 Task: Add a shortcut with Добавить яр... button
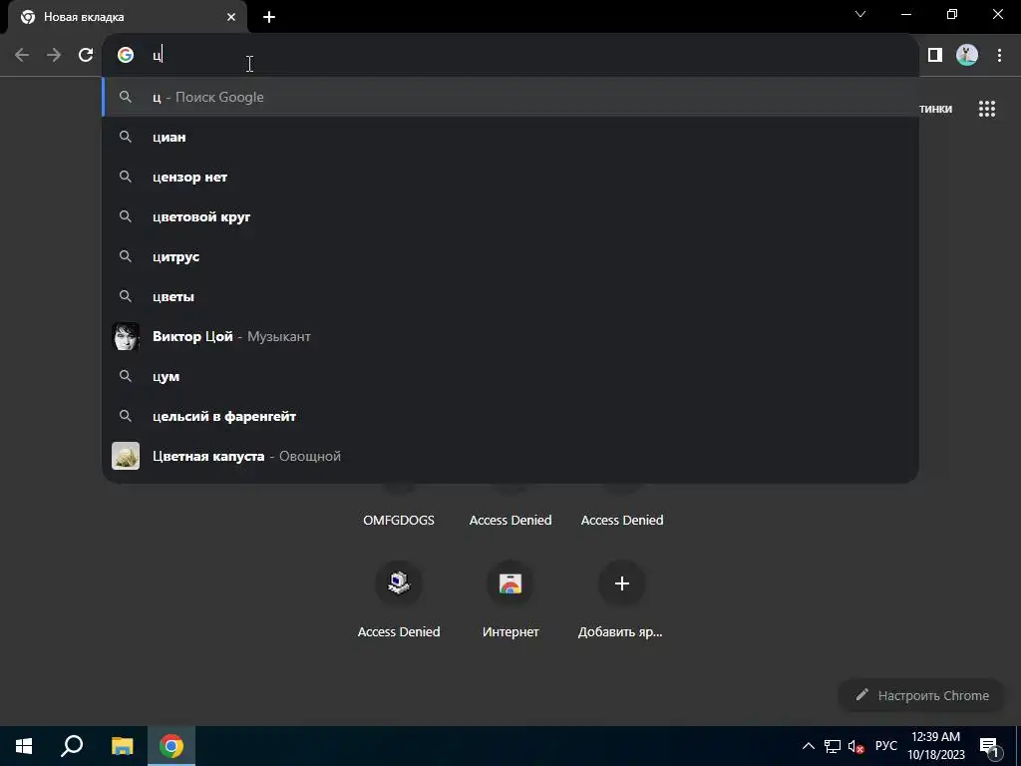(x=622, y=582)
